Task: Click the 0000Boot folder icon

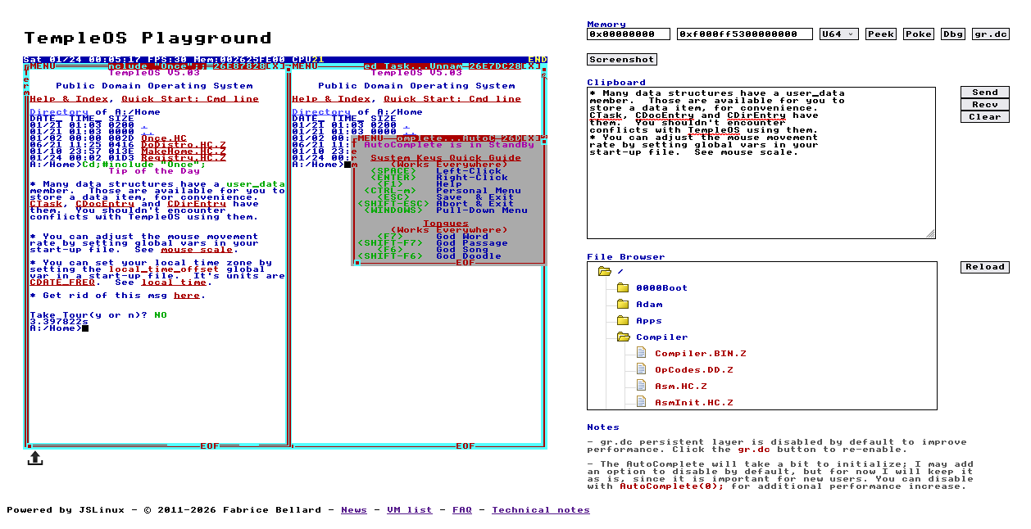Action: click(x=623, y=287)
